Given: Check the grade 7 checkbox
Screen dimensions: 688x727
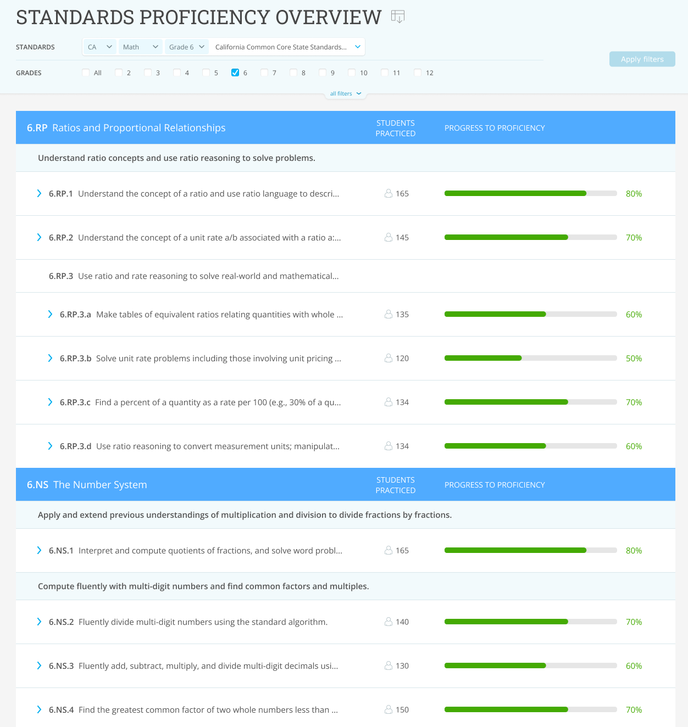Looking at the screenshot, I should [264, 72].
